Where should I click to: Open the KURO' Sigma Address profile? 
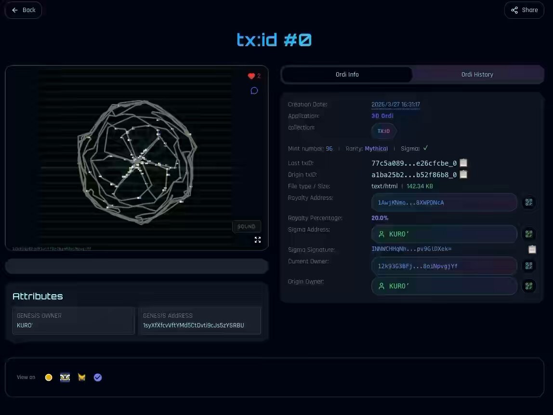click(444, 234)
